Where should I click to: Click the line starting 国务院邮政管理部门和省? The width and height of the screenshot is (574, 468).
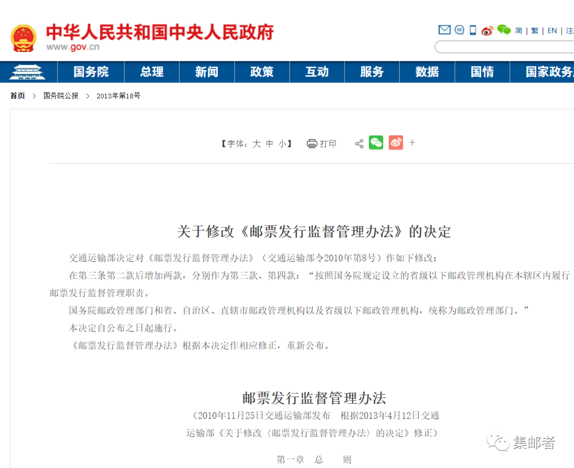[299, 311]
